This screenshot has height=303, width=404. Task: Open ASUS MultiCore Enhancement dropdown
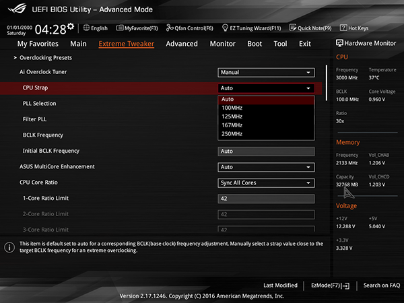tap(266, 167)
